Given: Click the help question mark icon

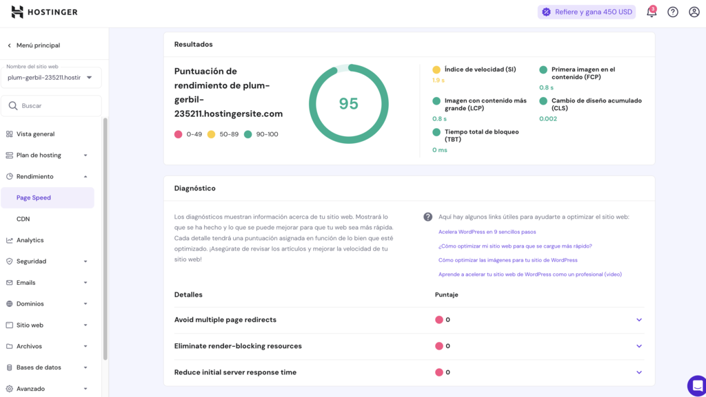Looking at the screenshot, I should point(672,12).
